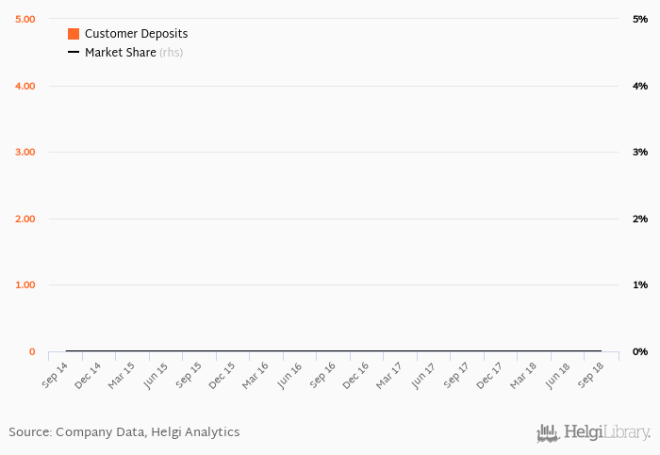This screenshot has height=455, width=660.
Task: Click the HelgiLibrary logo icon
Action: (548, 433)
